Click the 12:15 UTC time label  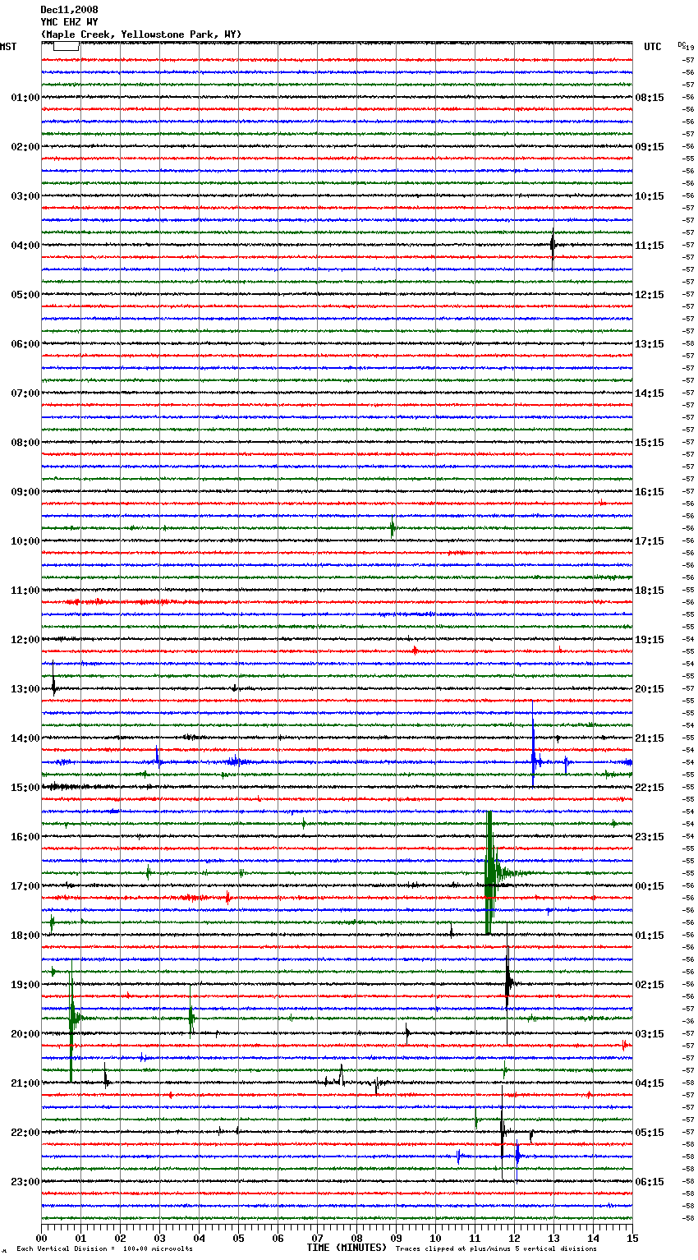(650, 295)
